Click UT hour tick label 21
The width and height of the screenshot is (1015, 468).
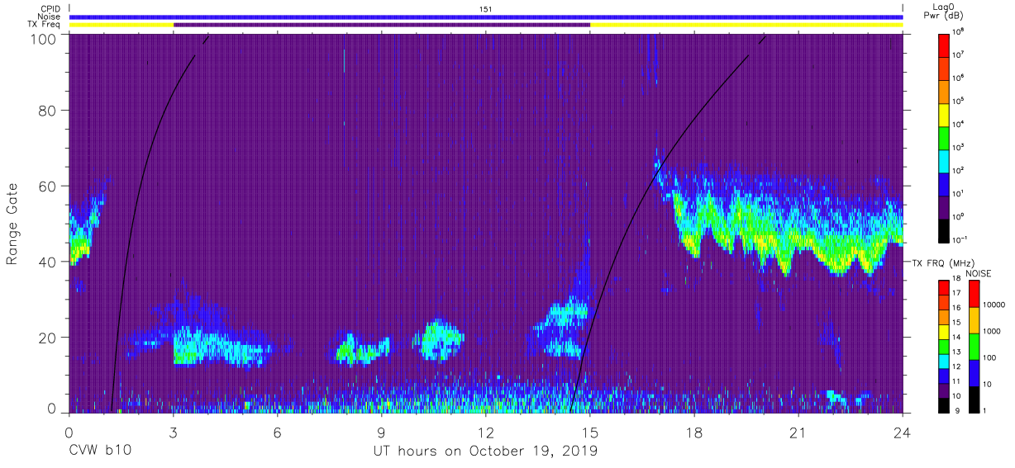(x=798, y=432)
